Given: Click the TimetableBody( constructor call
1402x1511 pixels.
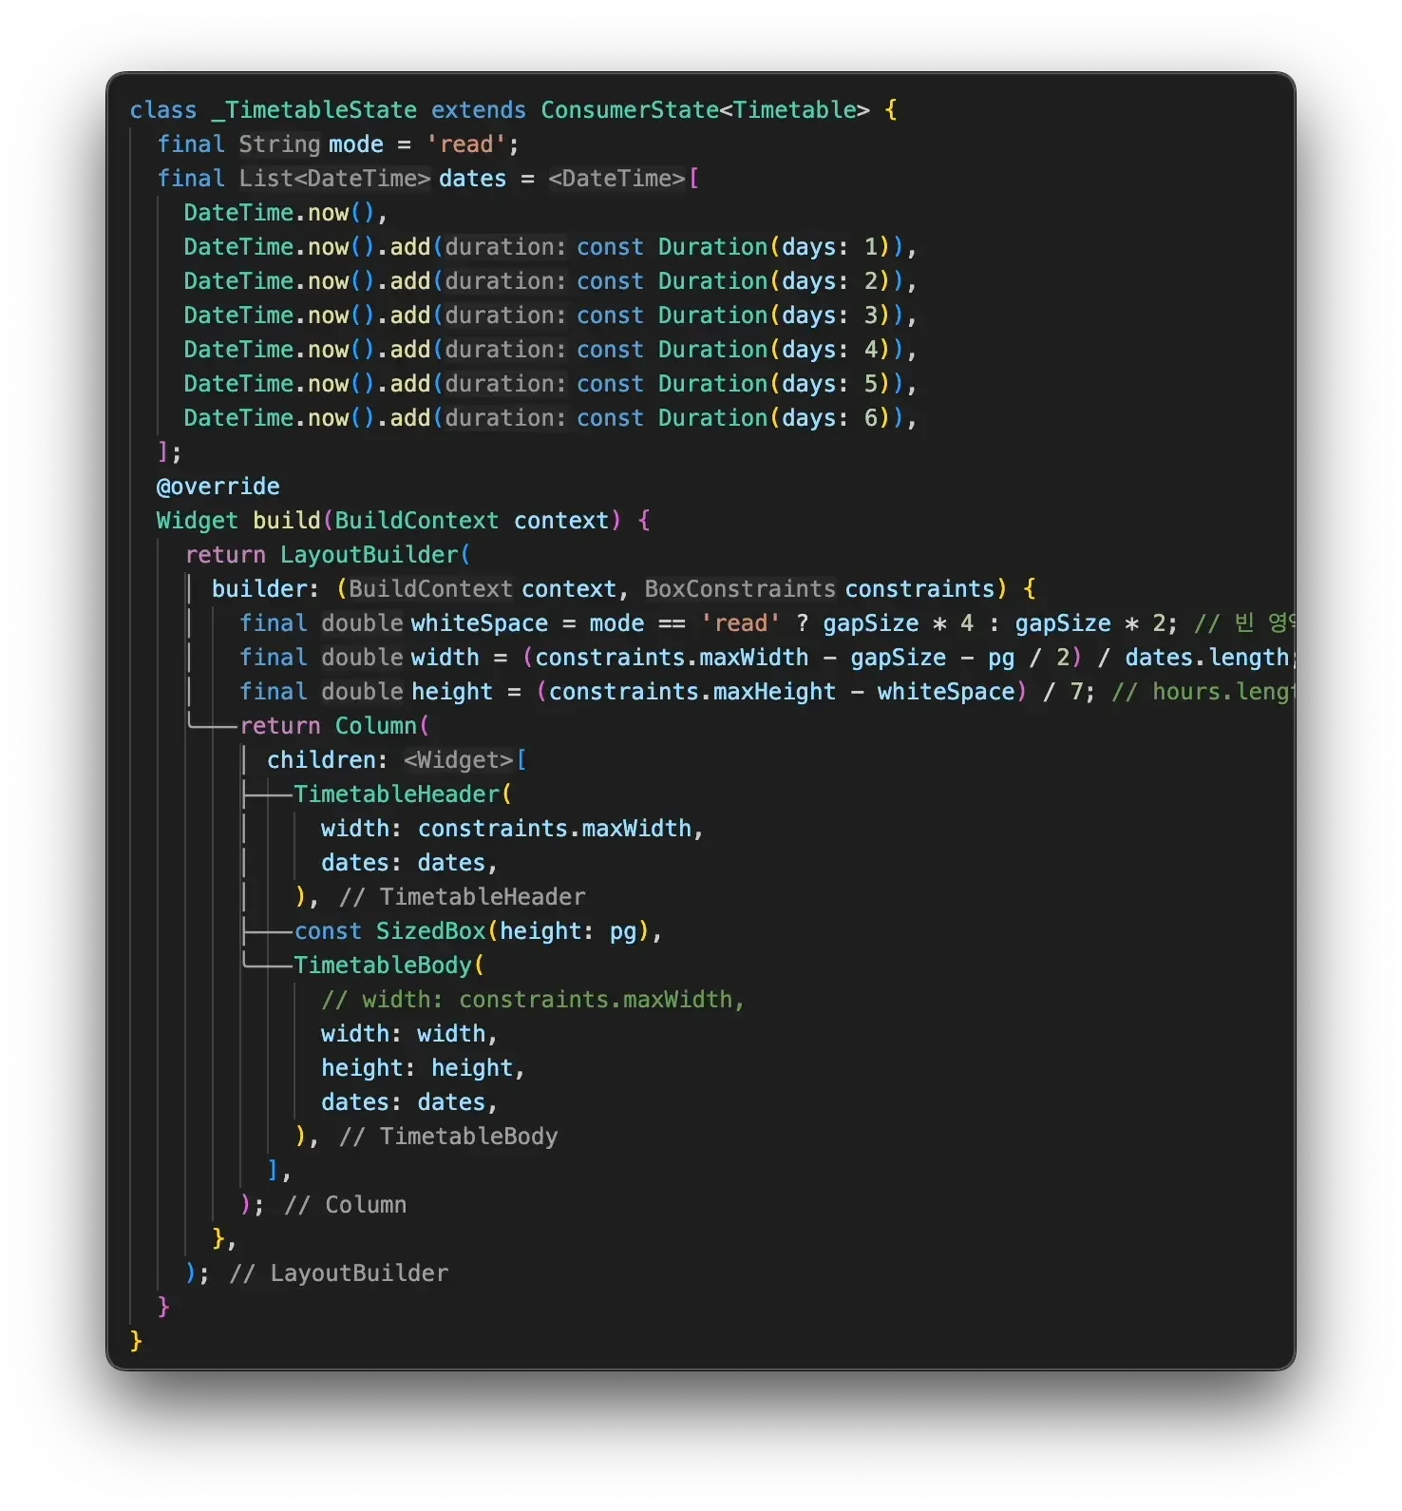Looking at the screenshot, I should click(389, 966).
